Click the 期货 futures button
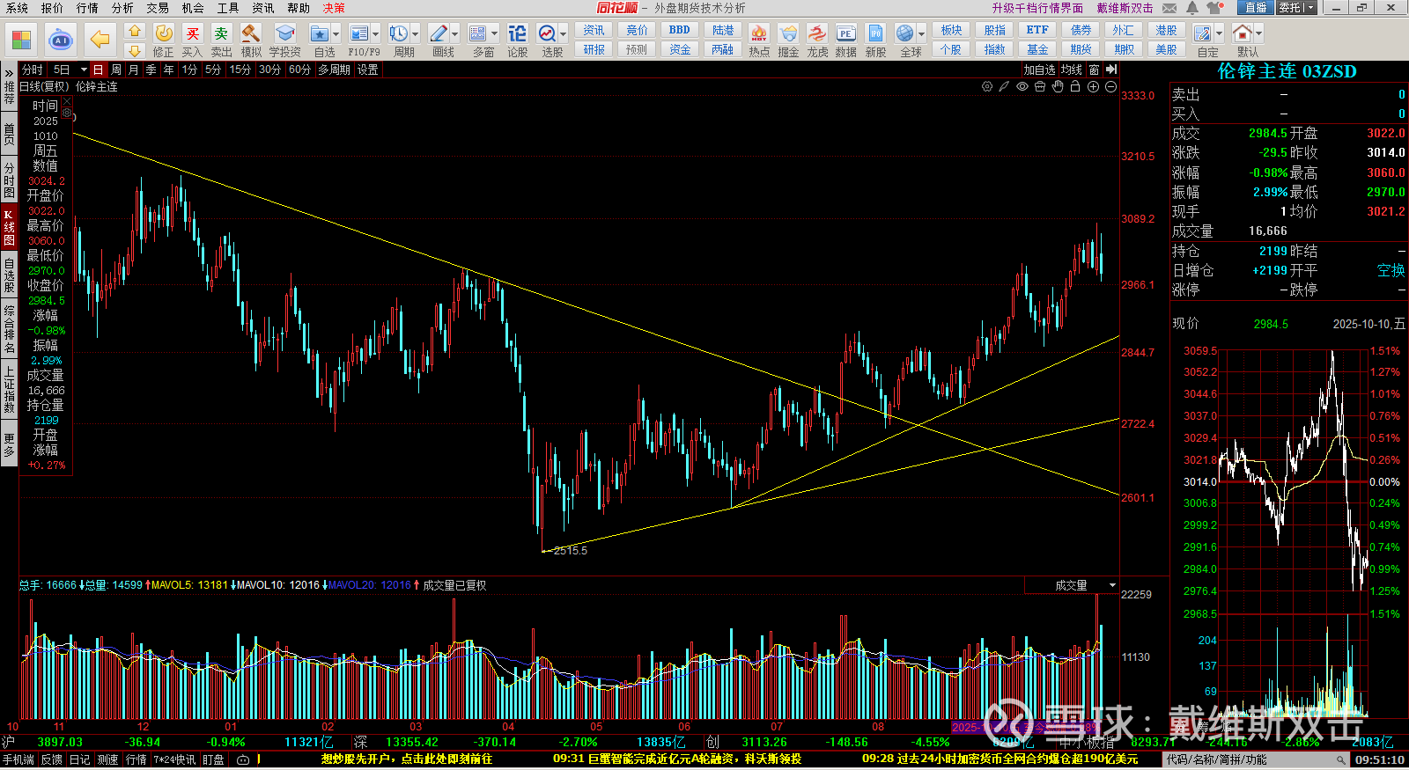This screenshot has height=770, width=1409. pos(1081,49)
